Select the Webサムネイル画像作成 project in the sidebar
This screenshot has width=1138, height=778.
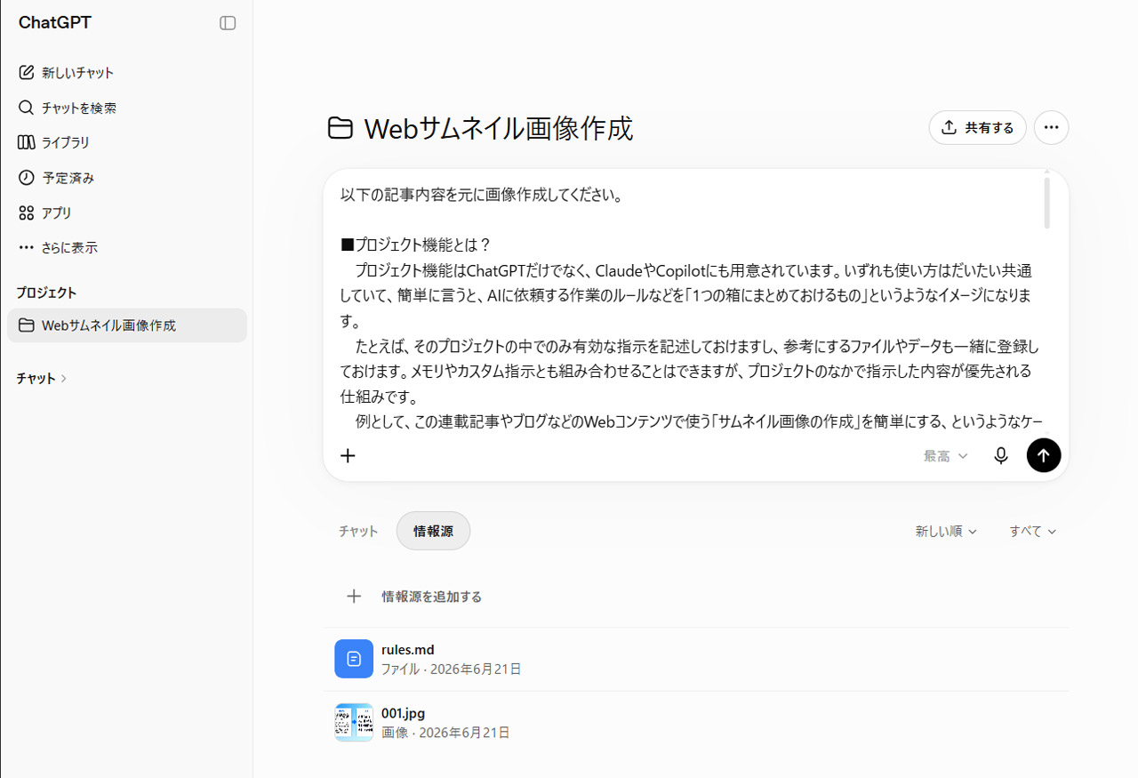(x=126, y=325)
